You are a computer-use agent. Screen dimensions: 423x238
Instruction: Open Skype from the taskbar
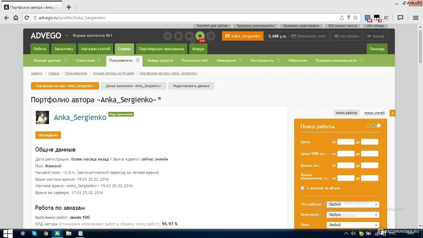(34, 233)
